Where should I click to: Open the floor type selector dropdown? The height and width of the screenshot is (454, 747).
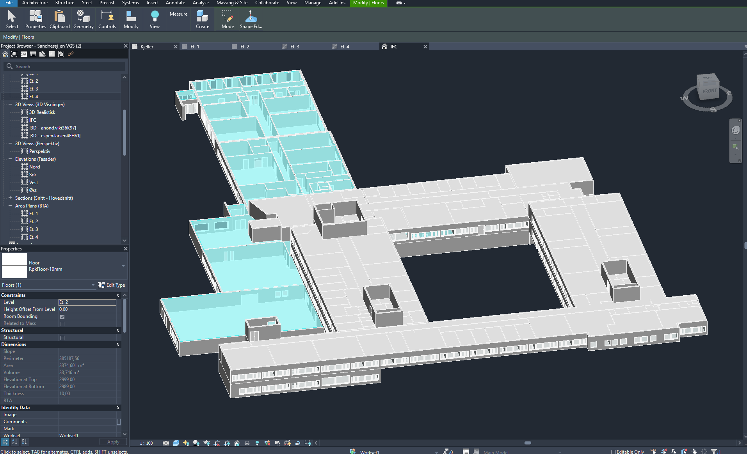(x=123, y=266)
